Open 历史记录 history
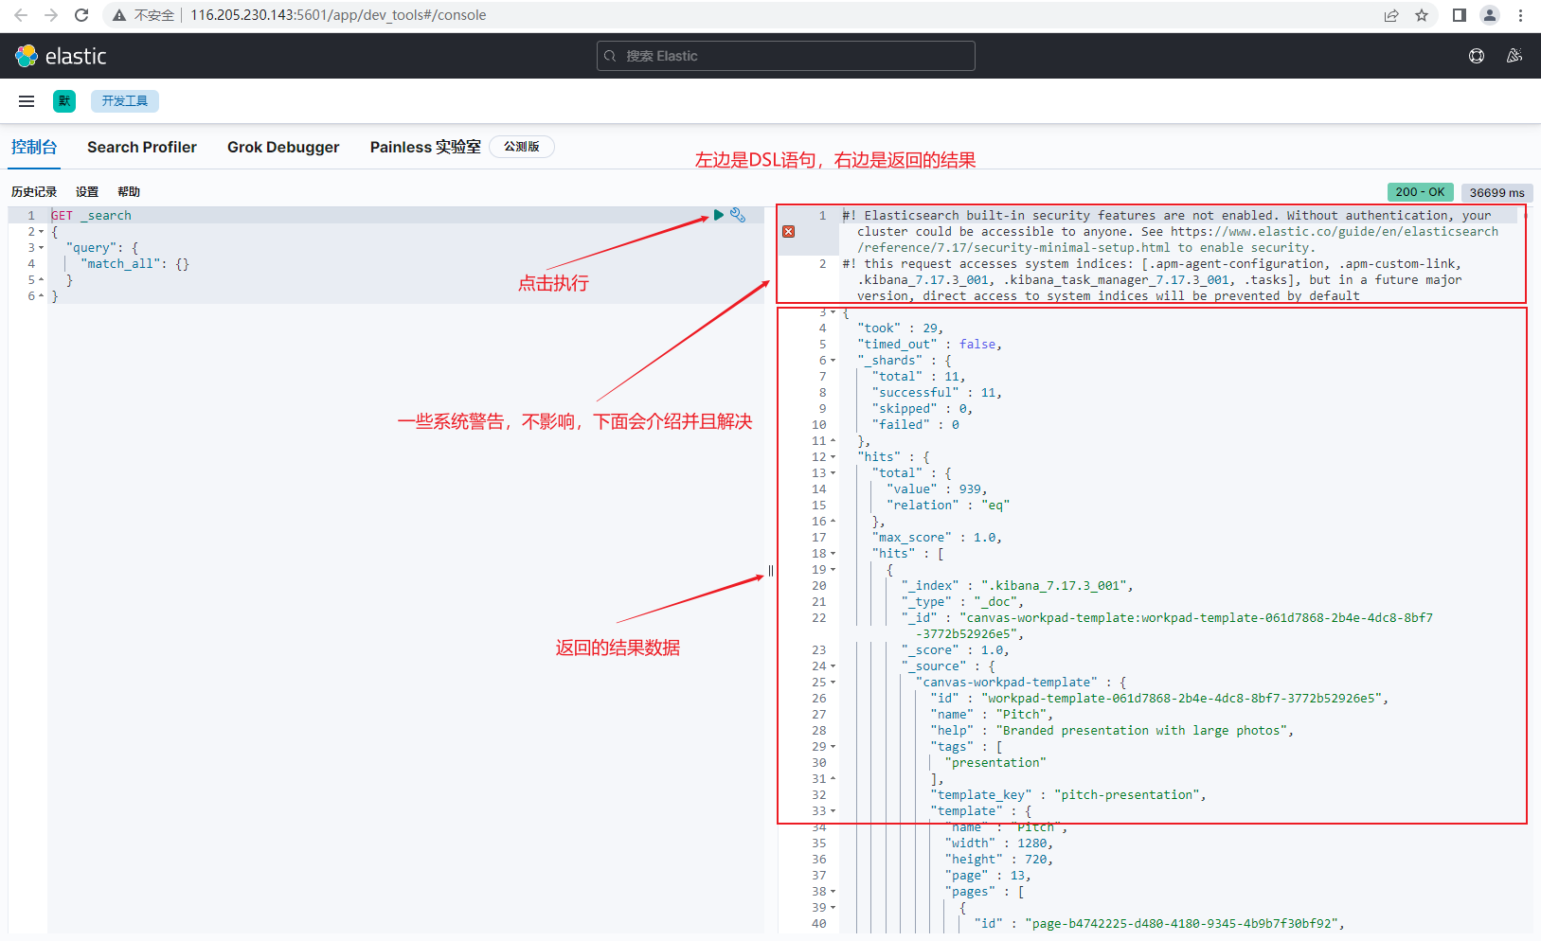 click(34, 192)
